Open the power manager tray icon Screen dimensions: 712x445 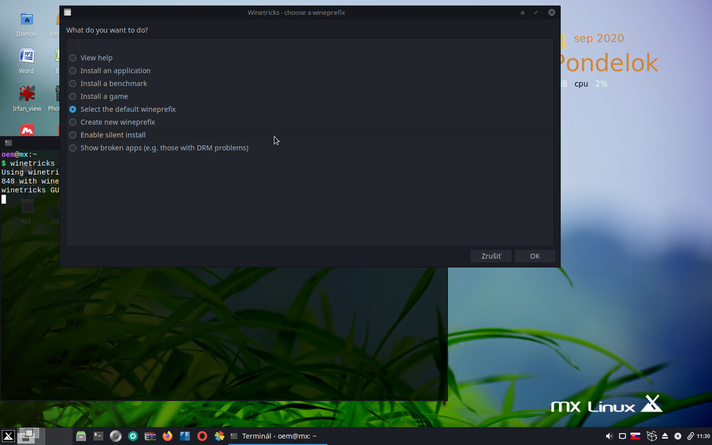[x=678, y=436]
